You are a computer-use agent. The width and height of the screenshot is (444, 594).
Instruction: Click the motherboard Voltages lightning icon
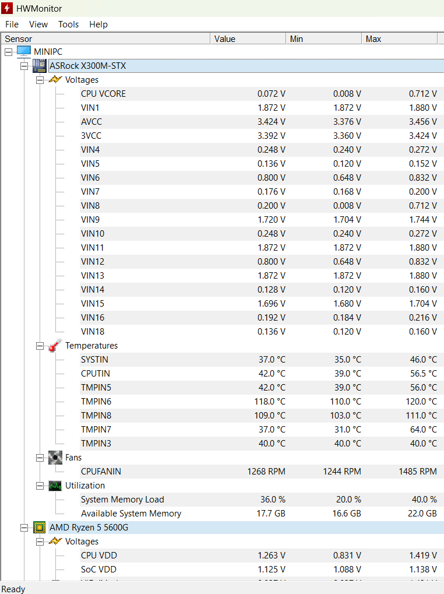click(55, 79)
